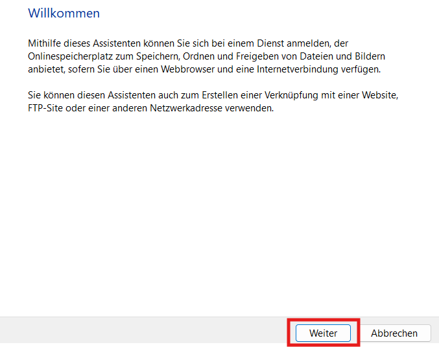Click the Weiter button
The width and height of the screenshot is (439, 347).
pyautogui.click(x=323, y=333)
